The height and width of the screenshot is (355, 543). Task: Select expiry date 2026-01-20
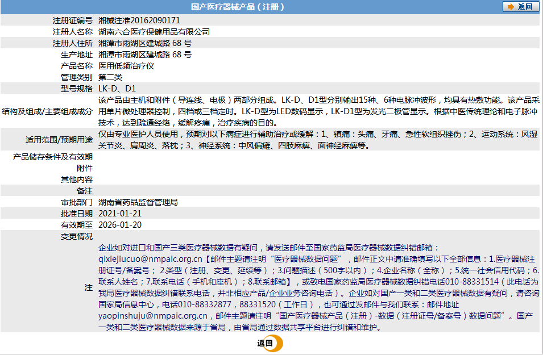(x=120, y=225)
